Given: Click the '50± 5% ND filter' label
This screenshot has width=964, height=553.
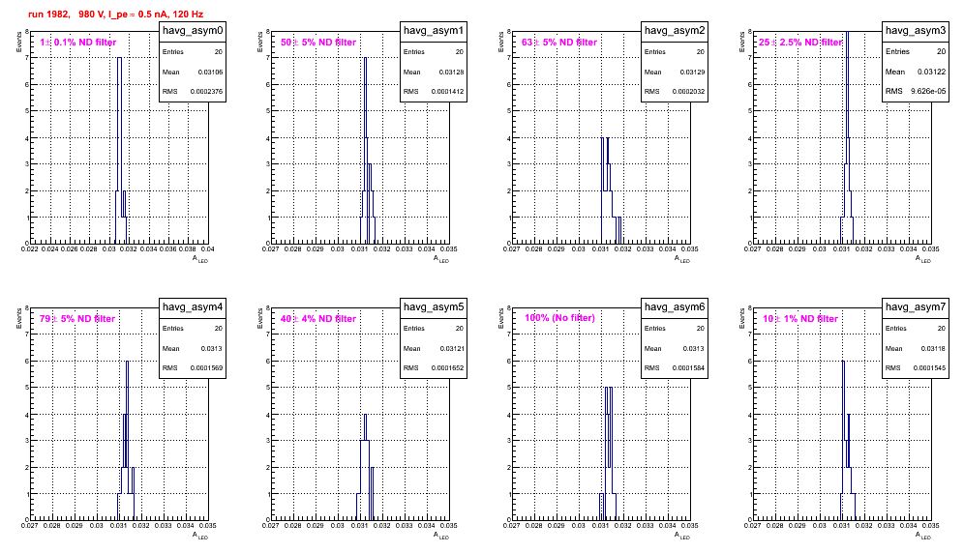Looking at the screenshot, I should point(318,43).
